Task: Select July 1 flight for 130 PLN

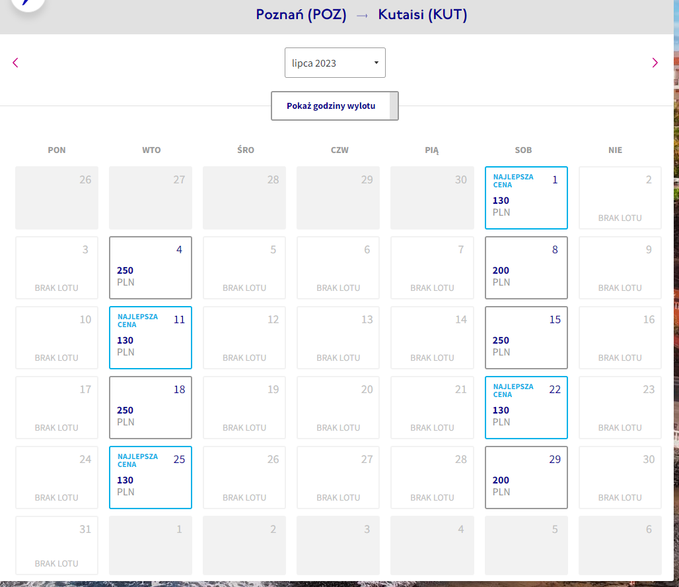Action: [526, 198]
